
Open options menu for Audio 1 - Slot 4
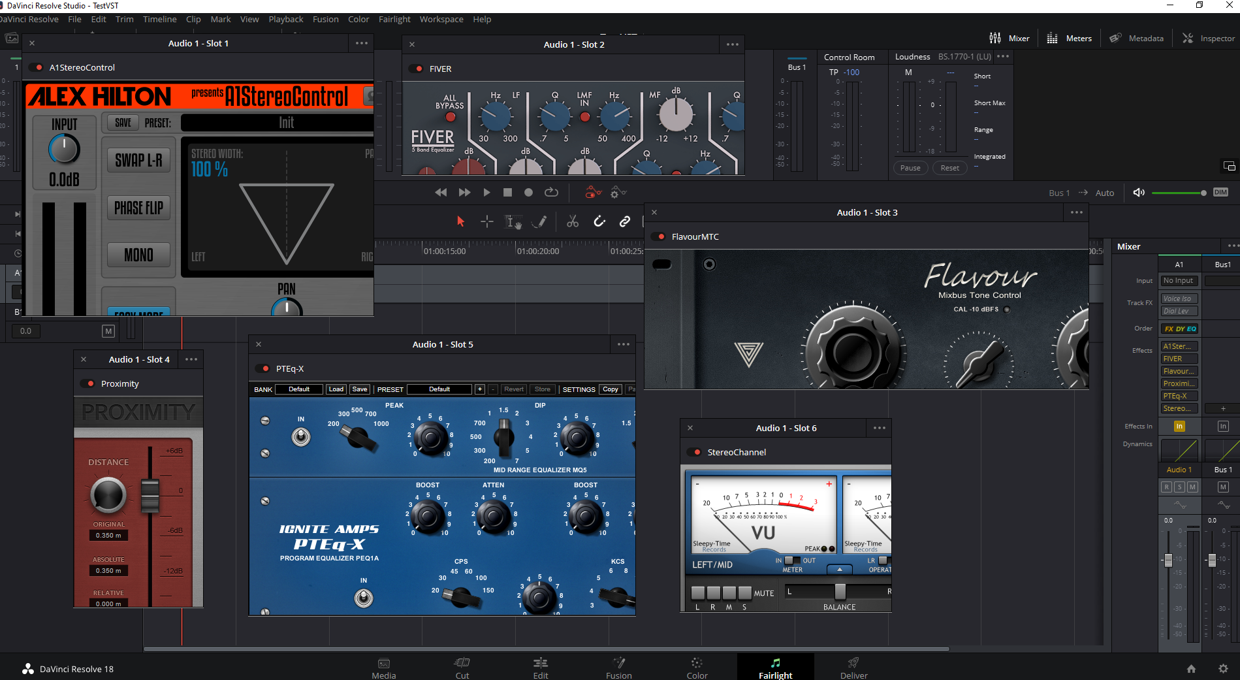(191, 359)
